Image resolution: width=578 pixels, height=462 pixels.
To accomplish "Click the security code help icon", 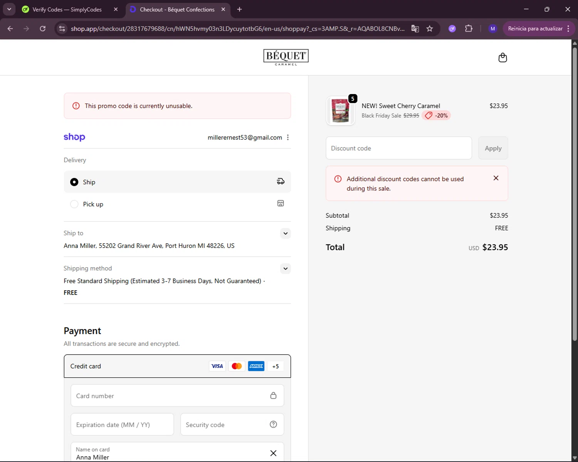I will [x=273, y=424].
